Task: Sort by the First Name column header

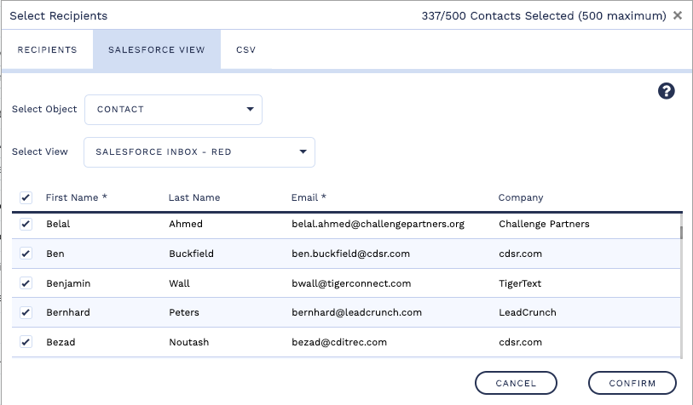Action: [x=77, y=197]
